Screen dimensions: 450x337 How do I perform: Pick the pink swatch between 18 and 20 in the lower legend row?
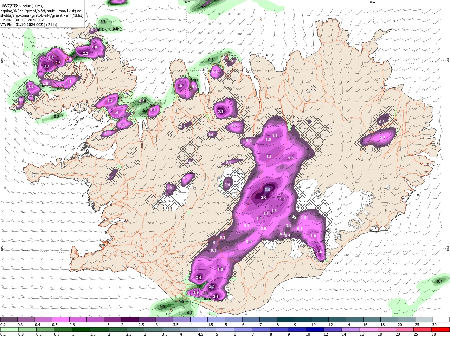point(386,329)
